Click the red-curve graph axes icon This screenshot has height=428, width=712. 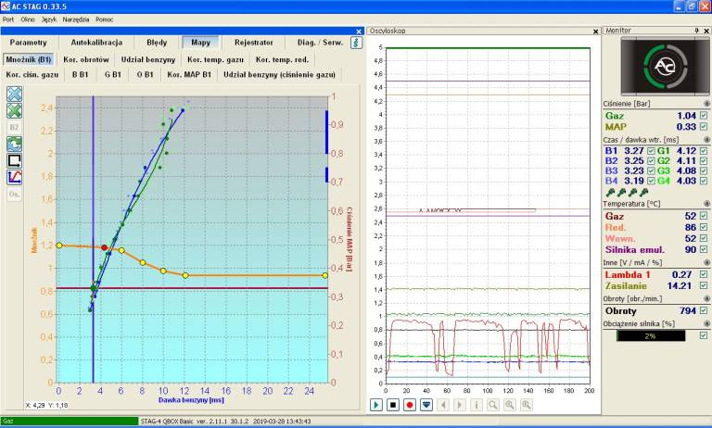point(15,178)
